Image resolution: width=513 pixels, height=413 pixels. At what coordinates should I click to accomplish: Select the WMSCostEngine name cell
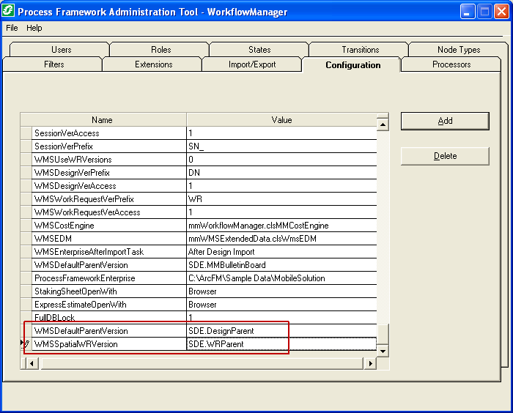pyautogui.click(x=109, y=226)
